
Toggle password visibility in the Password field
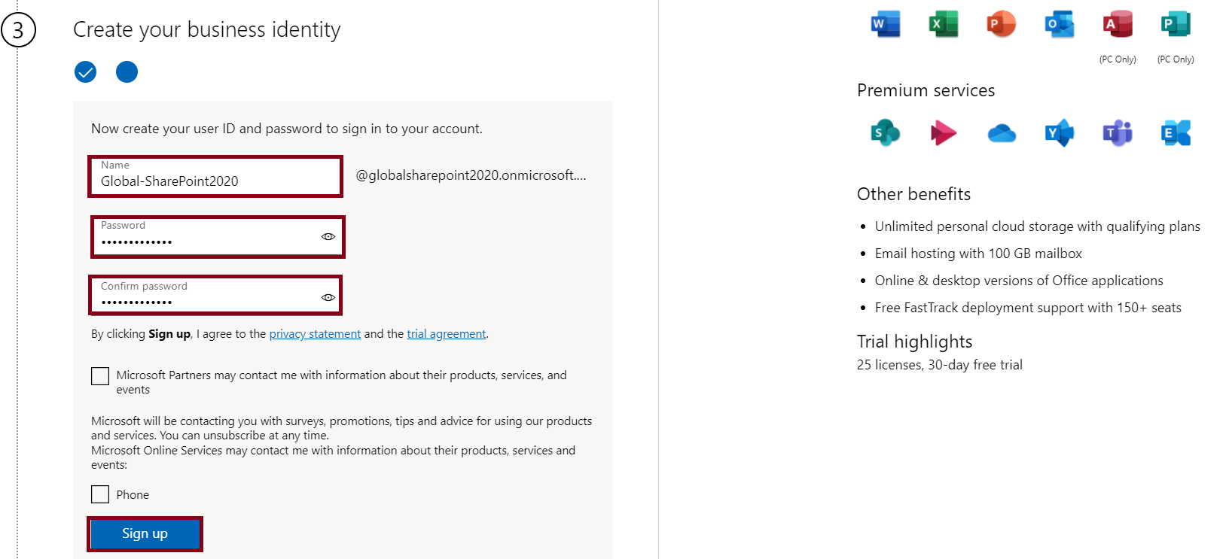(x=328, y=237)
